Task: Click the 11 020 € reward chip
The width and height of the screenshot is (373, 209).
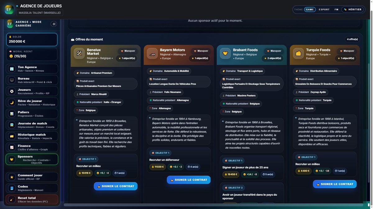Action: click(x=157, y=167)
